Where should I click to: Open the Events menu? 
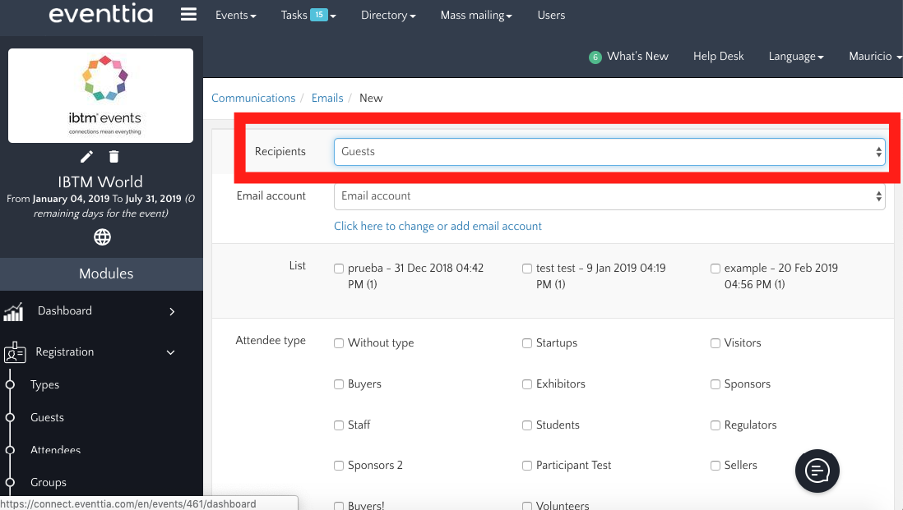pos(236,15)
